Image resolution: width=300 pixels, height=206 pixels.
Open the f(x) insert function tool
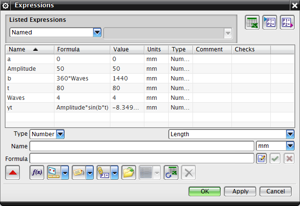pos(37,173)
